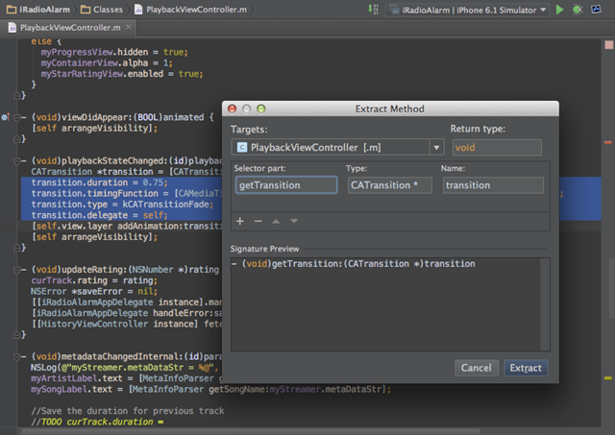Collapse the updateRating method fold

coord(17,270)
